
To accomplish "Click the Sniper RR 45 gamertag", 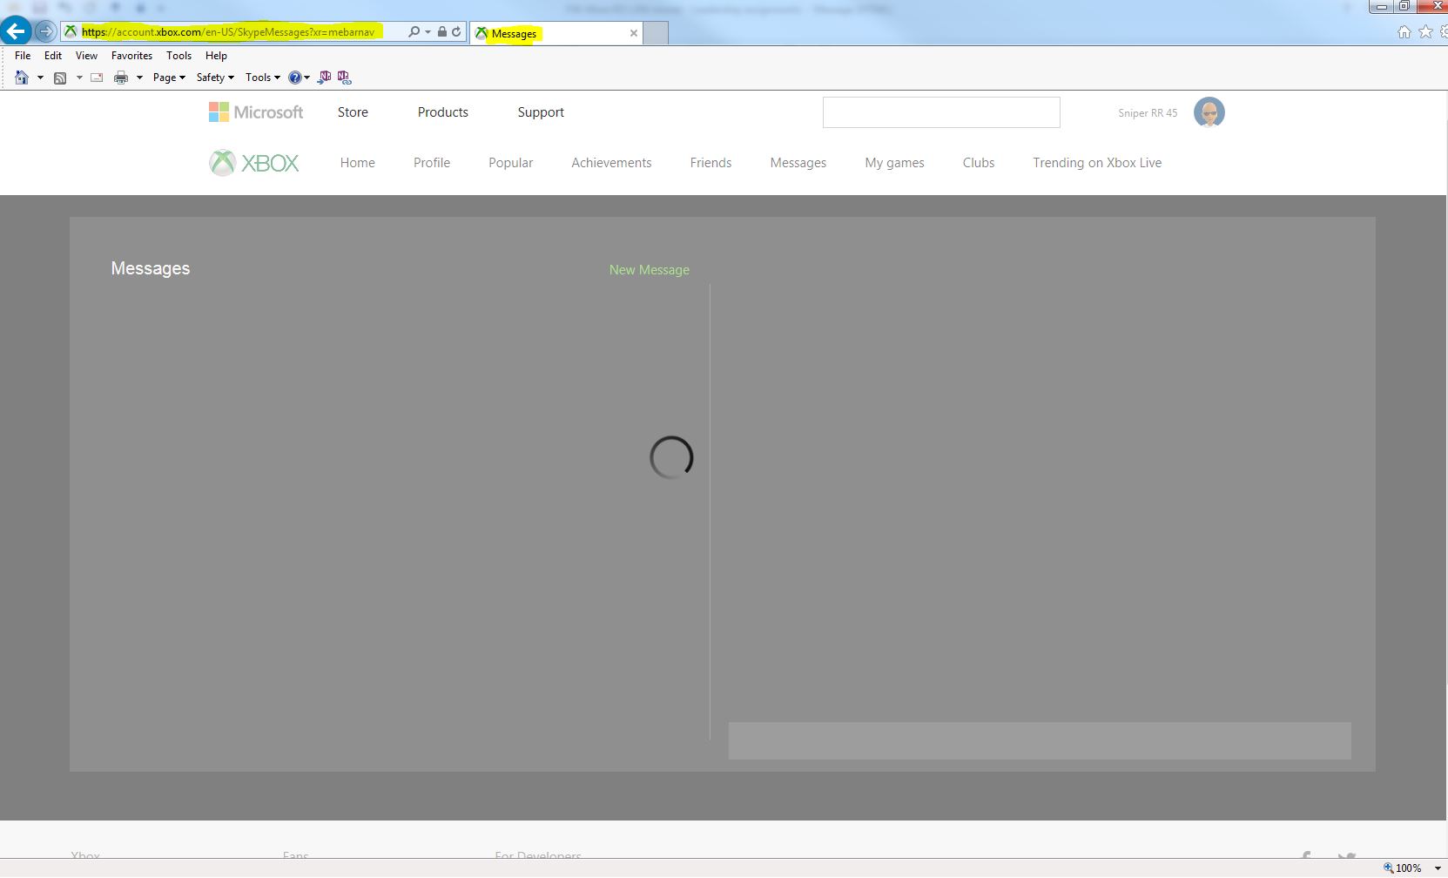I will (1148, 113).
